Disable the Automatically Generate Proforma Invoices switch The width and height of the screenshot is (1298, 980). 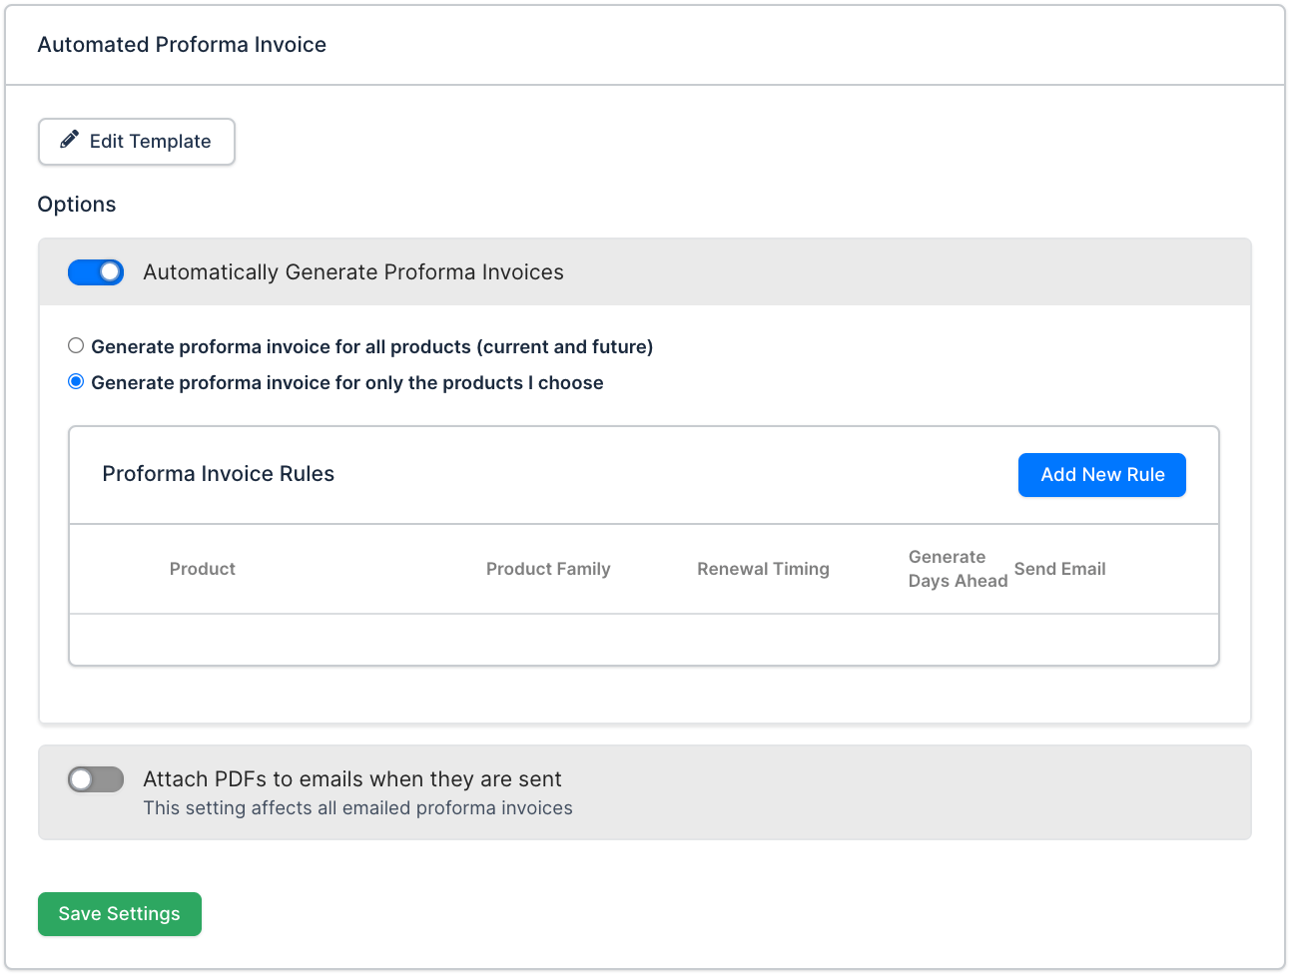tap(96, 272)
